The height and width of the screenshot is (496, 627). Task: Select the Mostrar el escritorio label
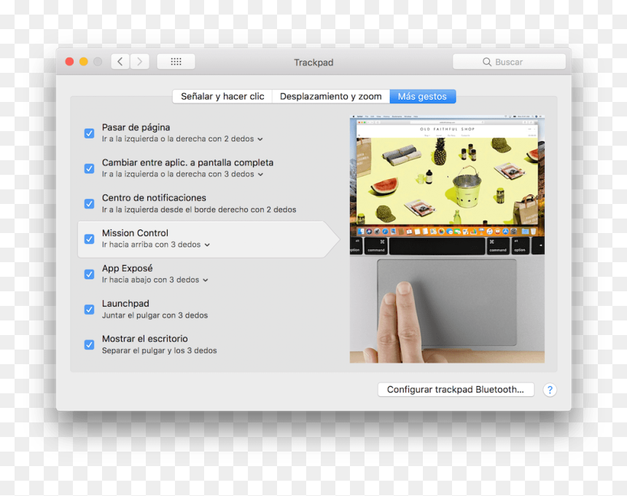click(145, 339)
